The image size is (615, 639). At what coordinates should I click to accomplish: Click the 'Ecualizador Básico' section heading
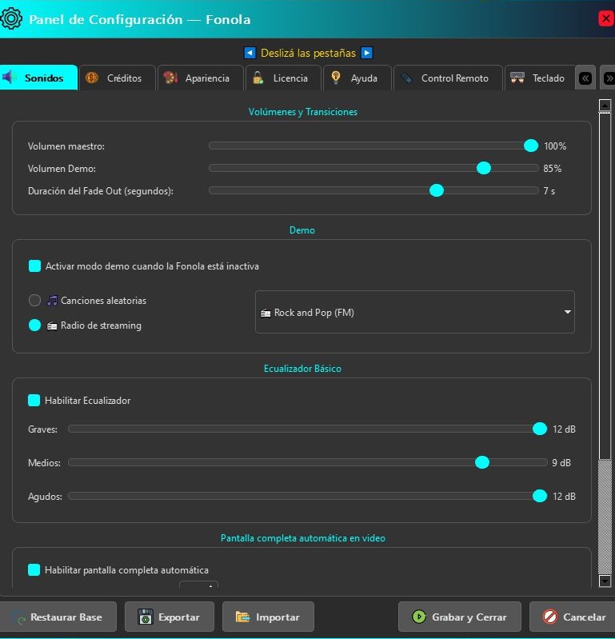tap(302, 369)
